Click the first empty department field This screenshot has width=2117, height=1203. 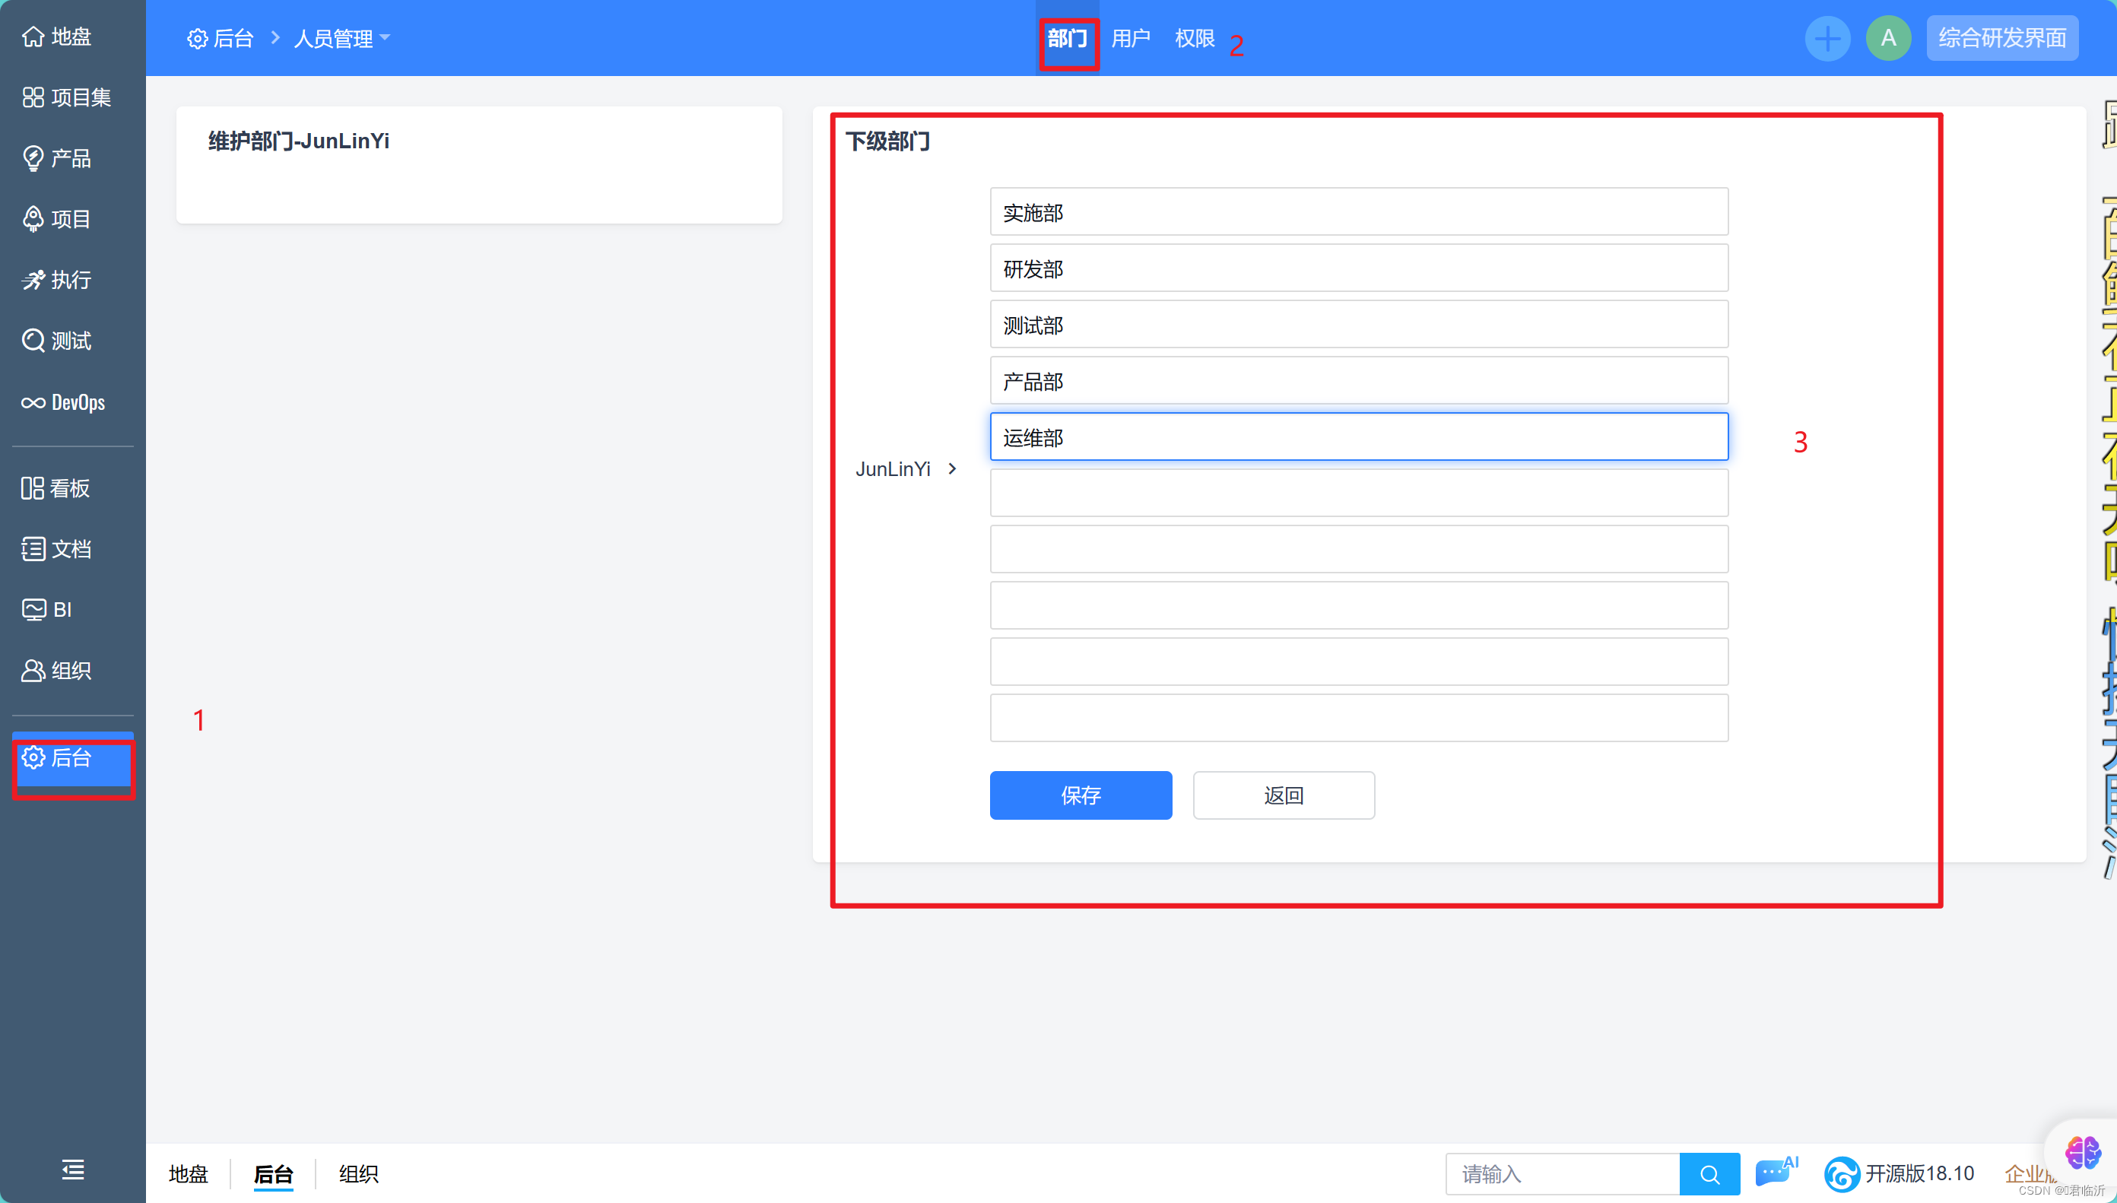[1358, 494]
